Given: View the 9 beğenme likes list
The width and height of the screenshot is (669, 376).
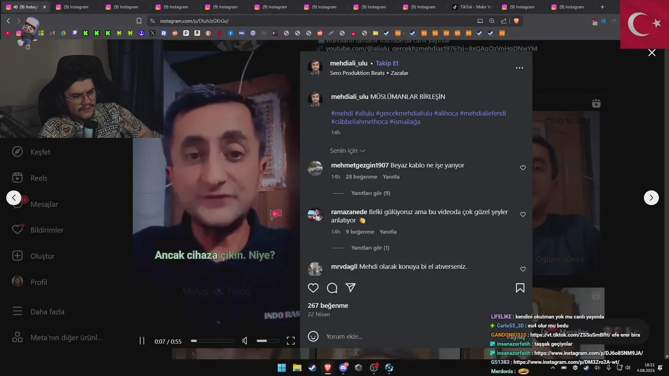Looking at the screenshot, I should click(x=360, y=231).
